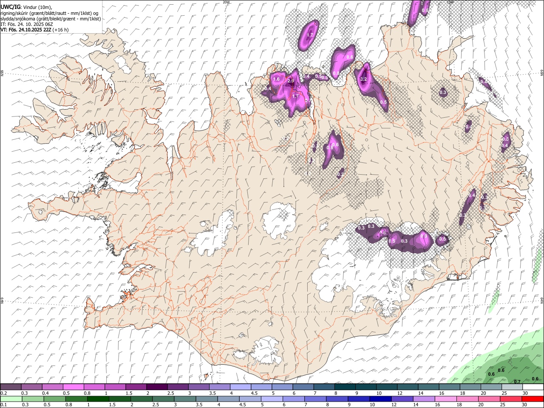The image size is (544, 408).
Task: Click the 0.2 label under the snow legend
Action: click(3, 393)
